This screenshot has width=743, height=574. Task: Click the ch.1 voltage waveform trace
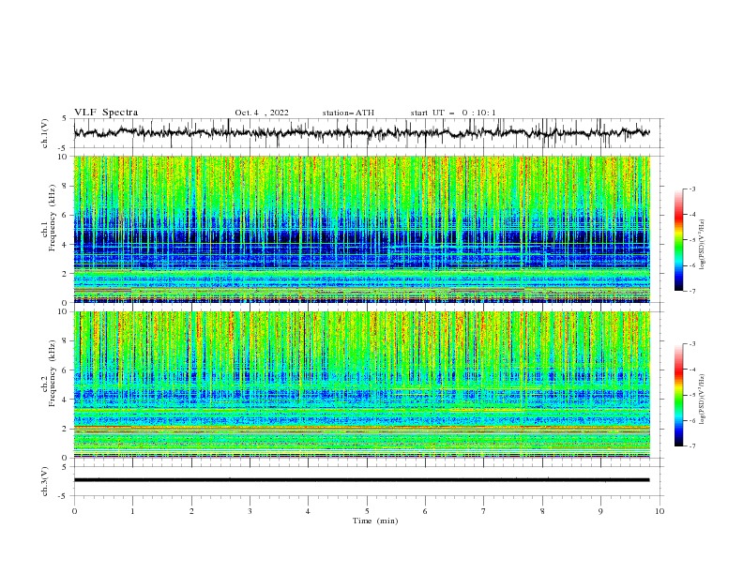pos(361,132)
